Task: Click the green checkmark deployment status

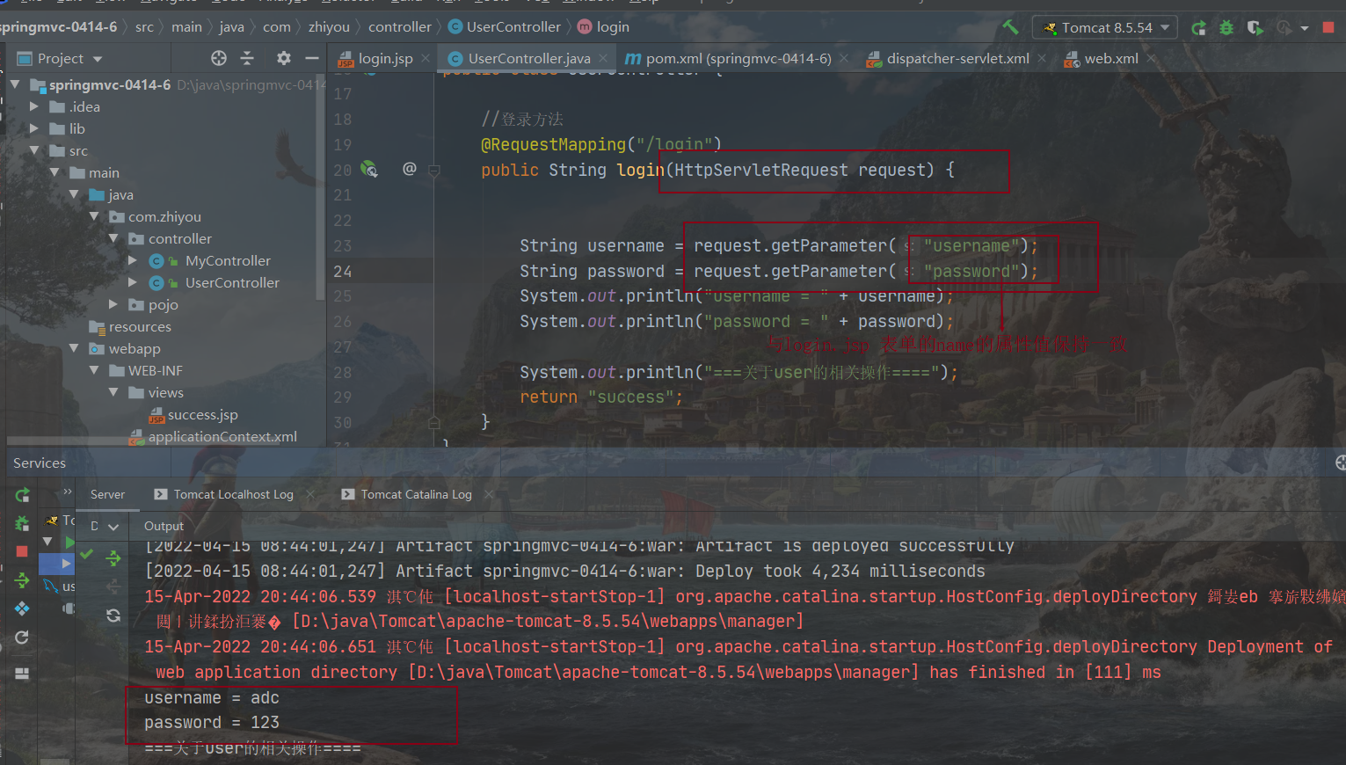Action: click(x=86, y=554)
